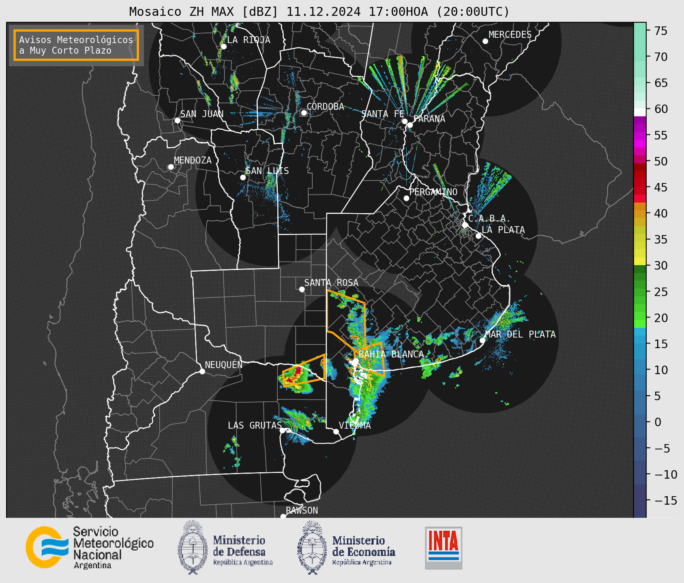This screenshot has height=583, width=684.
Task: Click the Mercedes city marker dot
Action: [x=485, y=41]
